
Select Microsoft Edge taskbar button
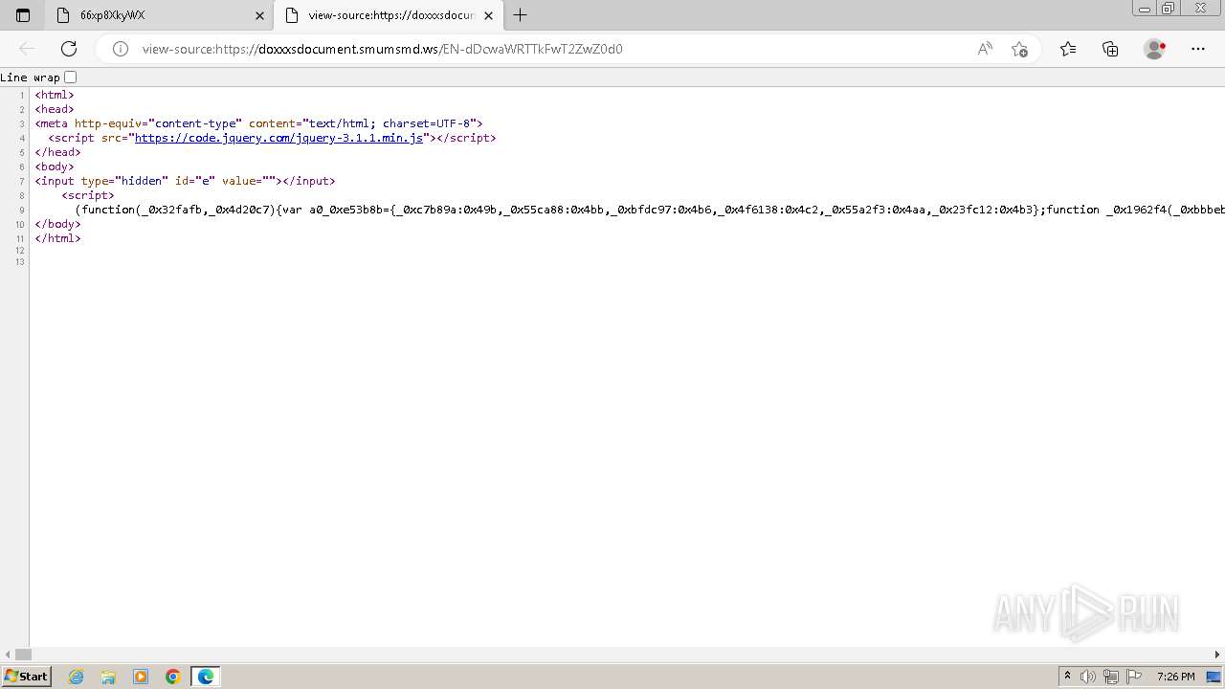point(206,677)
